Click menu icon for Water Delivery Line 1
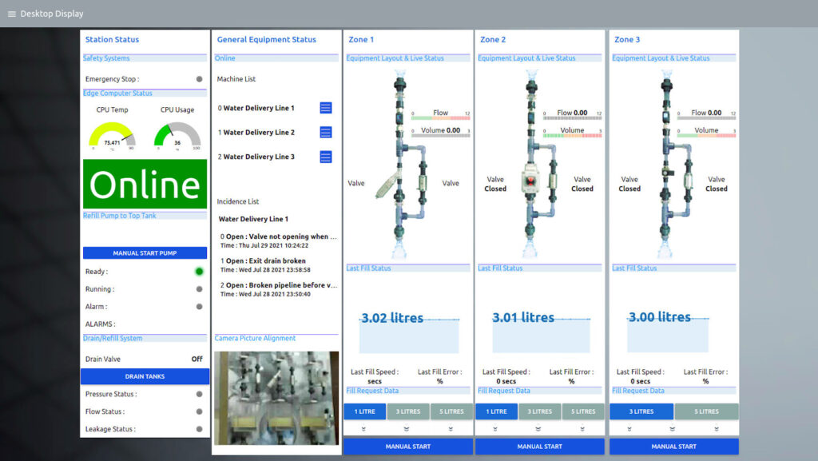 point(325,108)
